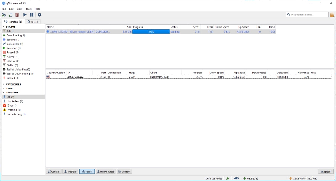Viewport: 336px width, 181px height.
Task: Click the Delete torrent trash icon
Action: (17, 15)
